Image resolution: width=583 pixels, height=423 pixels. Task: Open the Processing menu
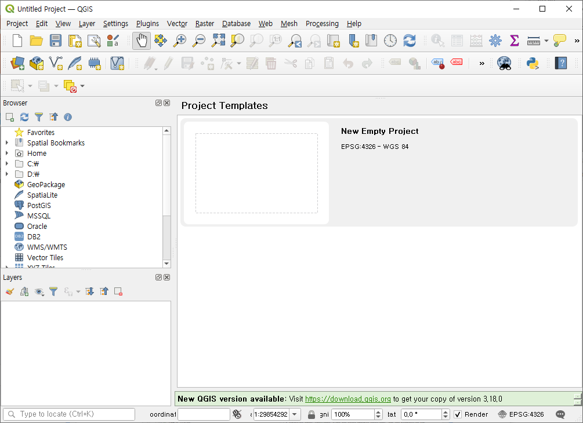coord(322,23)
